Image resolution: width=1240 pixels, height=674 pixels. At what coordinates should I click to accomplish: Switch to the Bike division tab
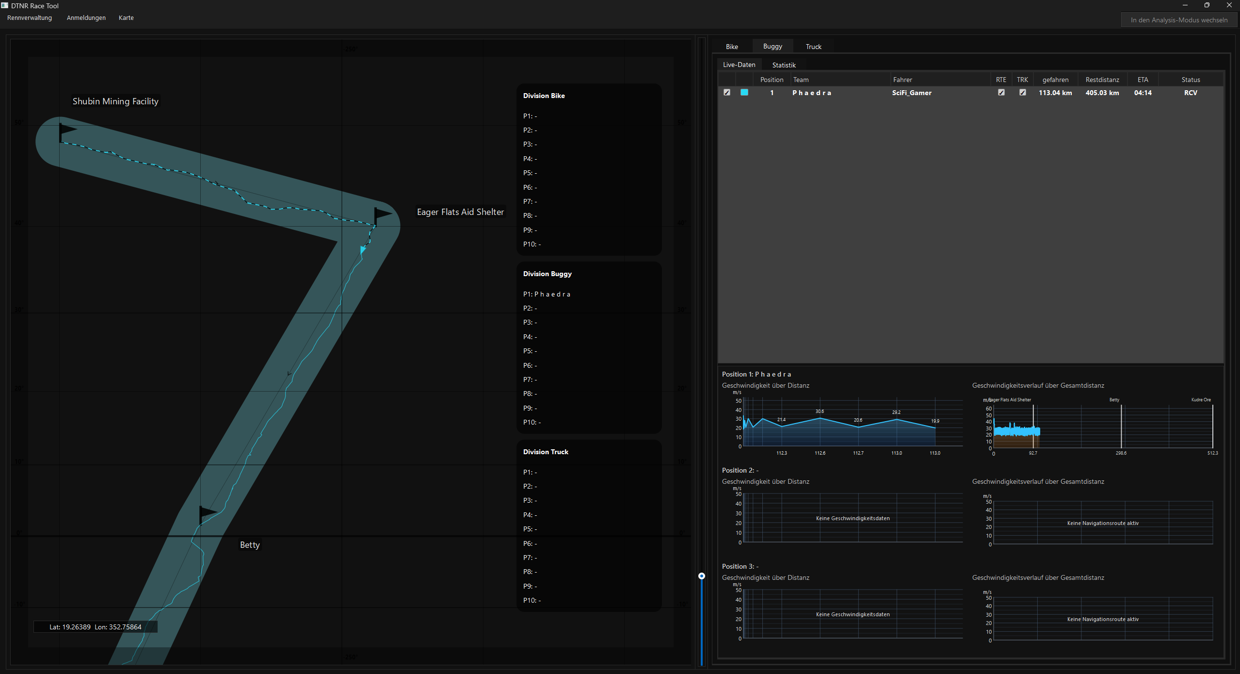click(x=732, y=46)
